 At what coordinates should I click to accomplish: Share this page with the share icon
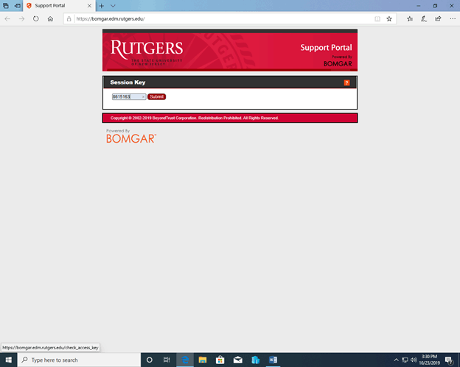(x=438, y=18)
